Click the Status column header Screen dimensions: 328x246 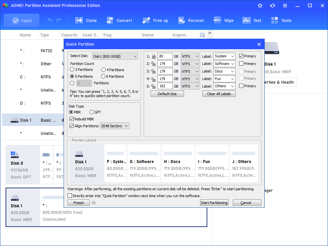pos(148,35)
